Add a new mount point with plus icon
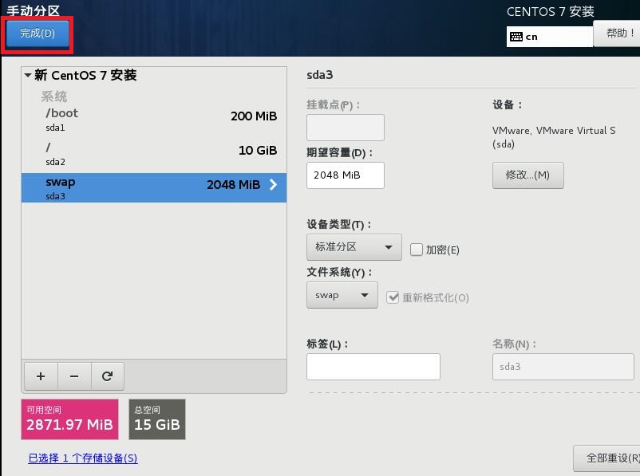640x476 pixels. [x=41, y=376]
